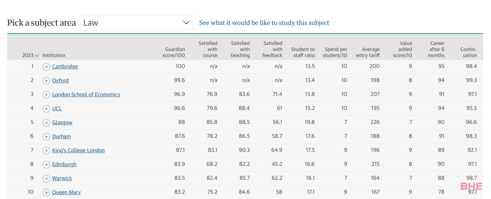Expand Durham row plus icon
This screenshot has width=491, height=199.
coord(46,136)
